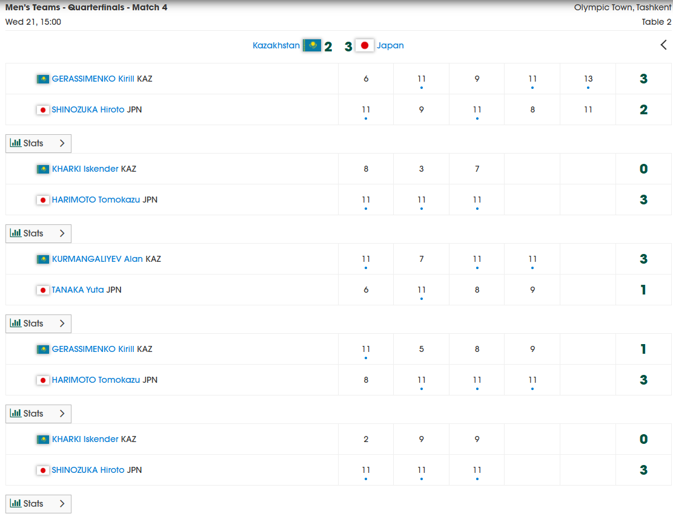Expand Stats below the KURMANGALIYEV vs TANAKA match
The height and width of the screenshot is (514, 673).
coord(38,324)
